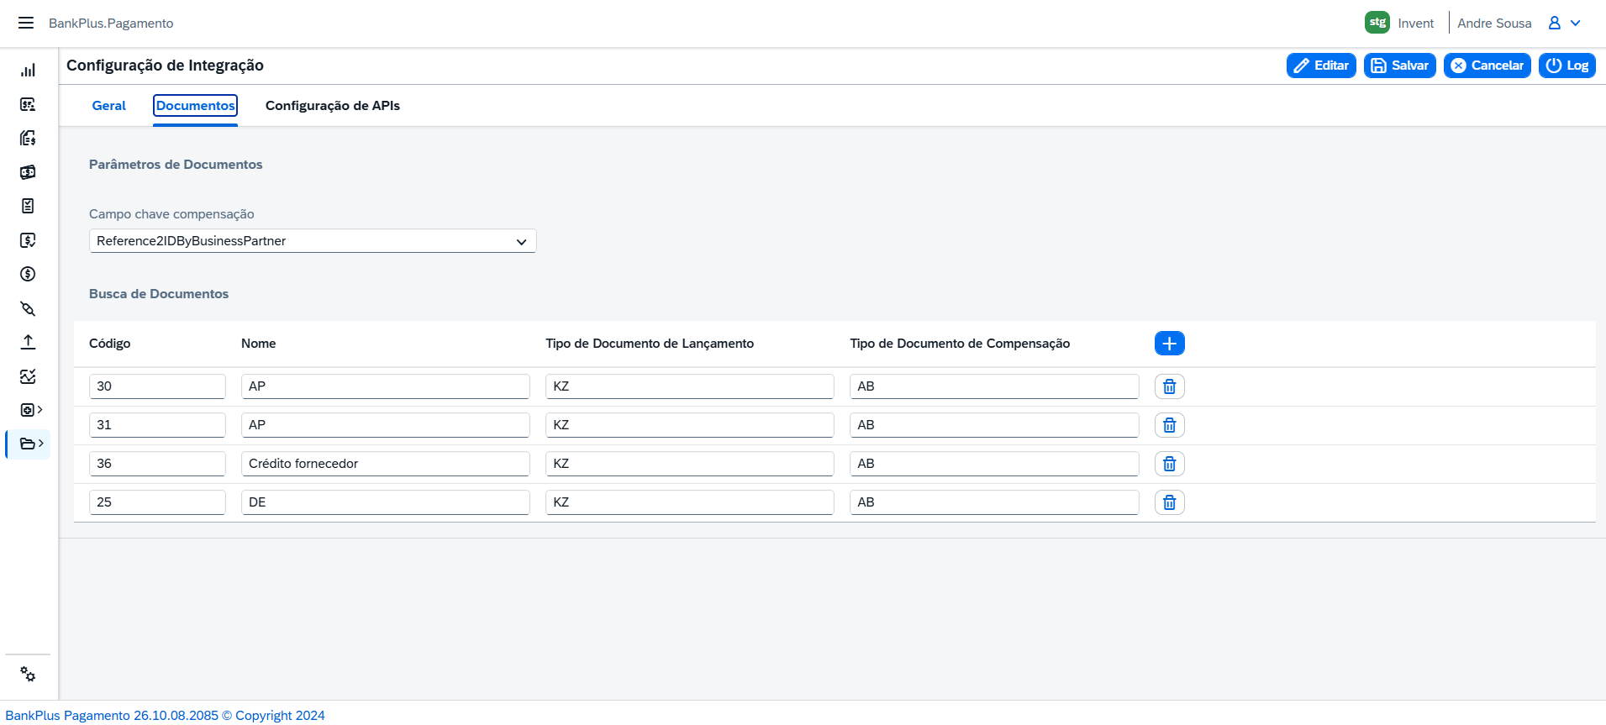Viewport: 1606px width, 725px height.
Task: Click the AB compensation field of row 31
Action: point(994,425)
